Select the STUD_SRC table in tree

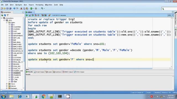click(17, 66)
